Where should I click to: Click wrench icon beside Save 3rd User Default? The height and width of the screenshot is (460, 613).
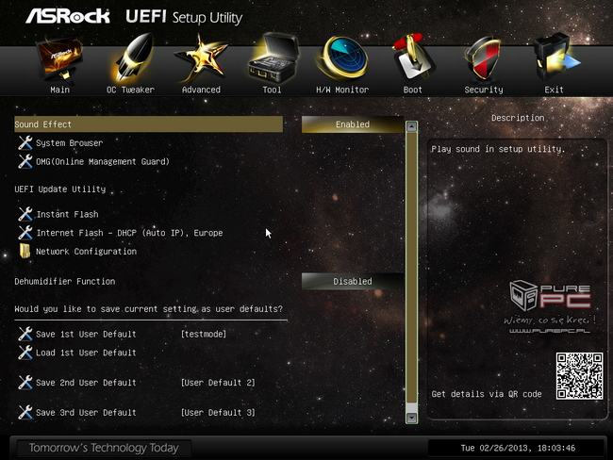(25, 412)
